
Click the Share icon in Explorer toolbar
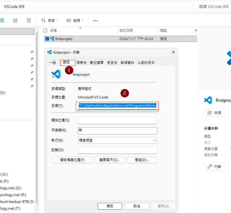click(x=15, y=20)
